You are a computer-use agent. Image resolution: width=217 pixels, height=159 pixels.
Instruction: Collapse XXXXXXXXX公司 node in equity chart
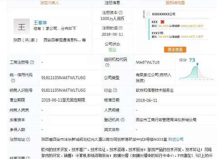[x=149, y=14]
